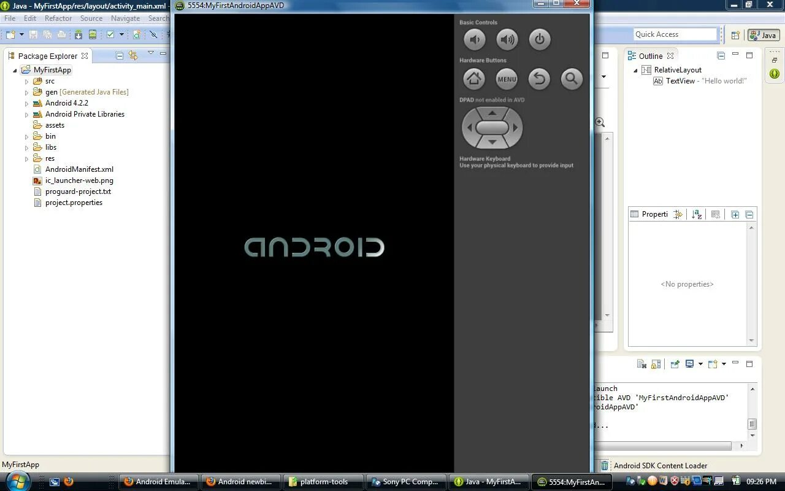Open the Android SDK Manager toolbar icon
785x491 pixels.
(78, 34)
